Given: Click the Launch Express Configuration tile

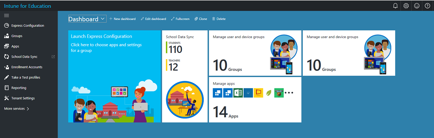Looking at the screenshot, I should [114, 76].
